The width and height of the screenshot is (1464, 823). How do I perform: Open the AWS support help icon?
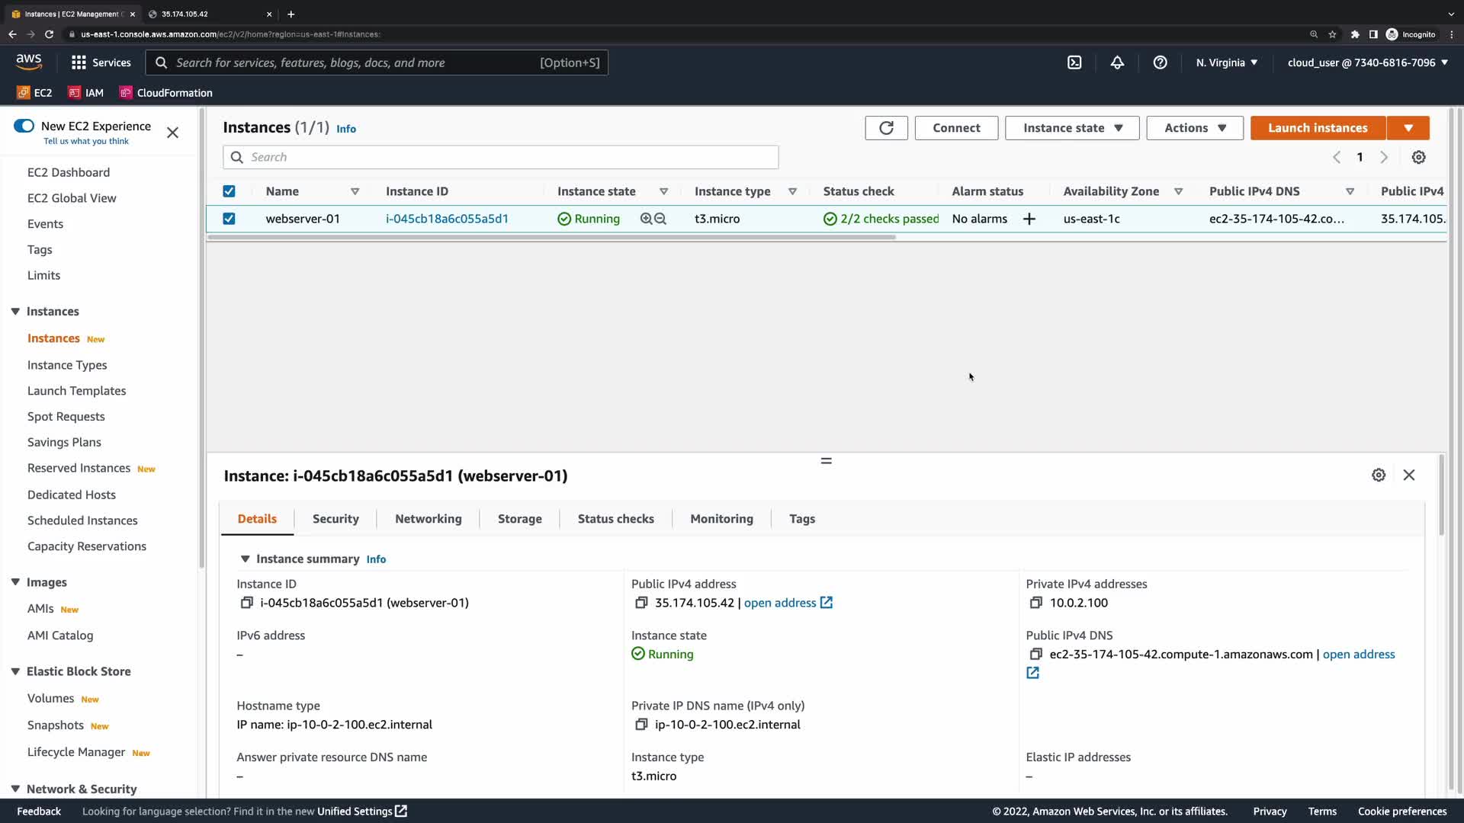[x=1160, y=62]
